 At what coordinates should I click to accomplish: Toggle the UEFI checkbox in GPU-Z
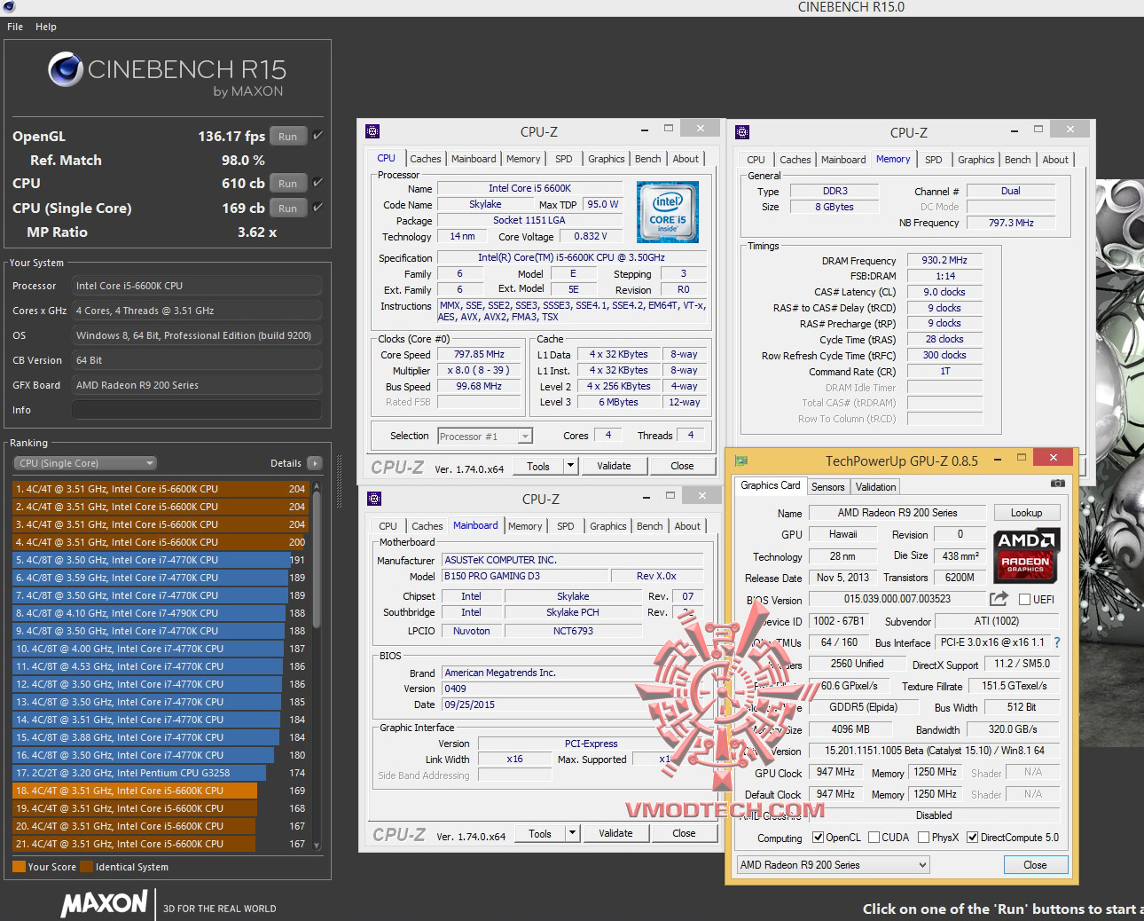tap(1025, 600)
